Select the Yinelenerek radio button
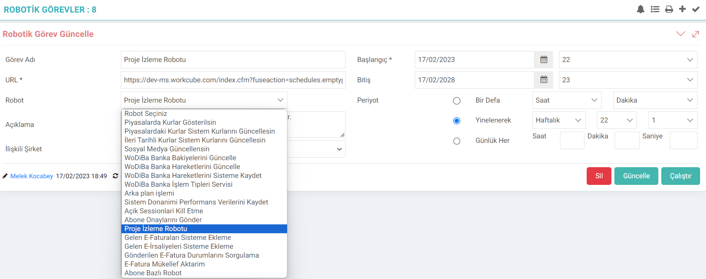Image resolution: width=706 pixels, height=279 pixels. [457, 121]
